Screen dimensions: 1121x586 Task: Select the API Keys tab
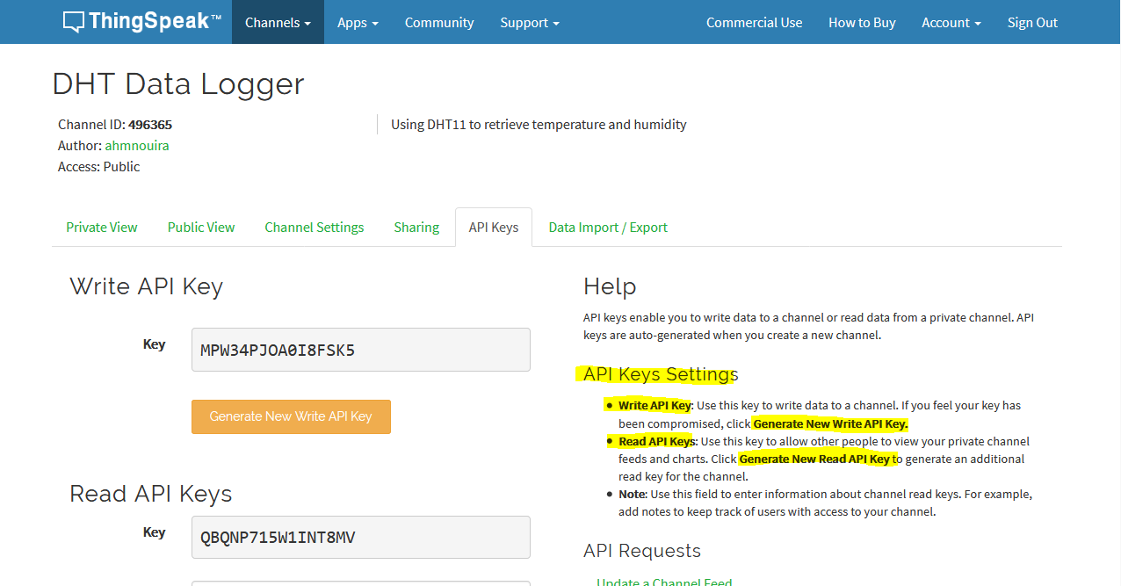494,227
